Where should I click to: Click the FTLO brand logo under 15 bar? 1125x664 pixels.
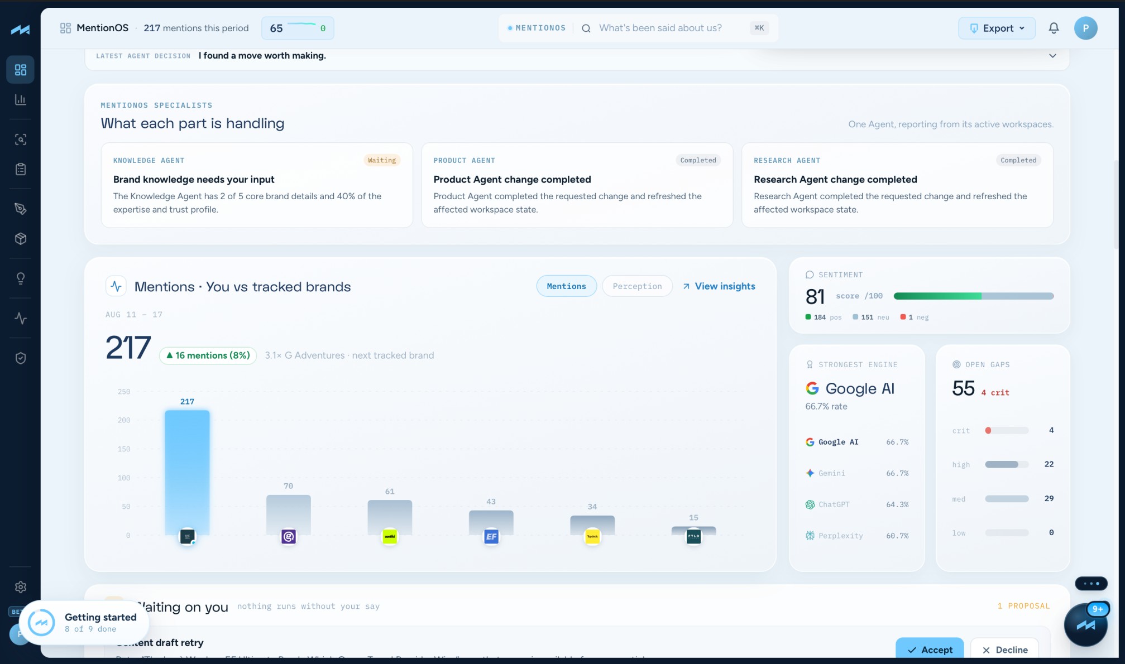click(x=693, y=537)
